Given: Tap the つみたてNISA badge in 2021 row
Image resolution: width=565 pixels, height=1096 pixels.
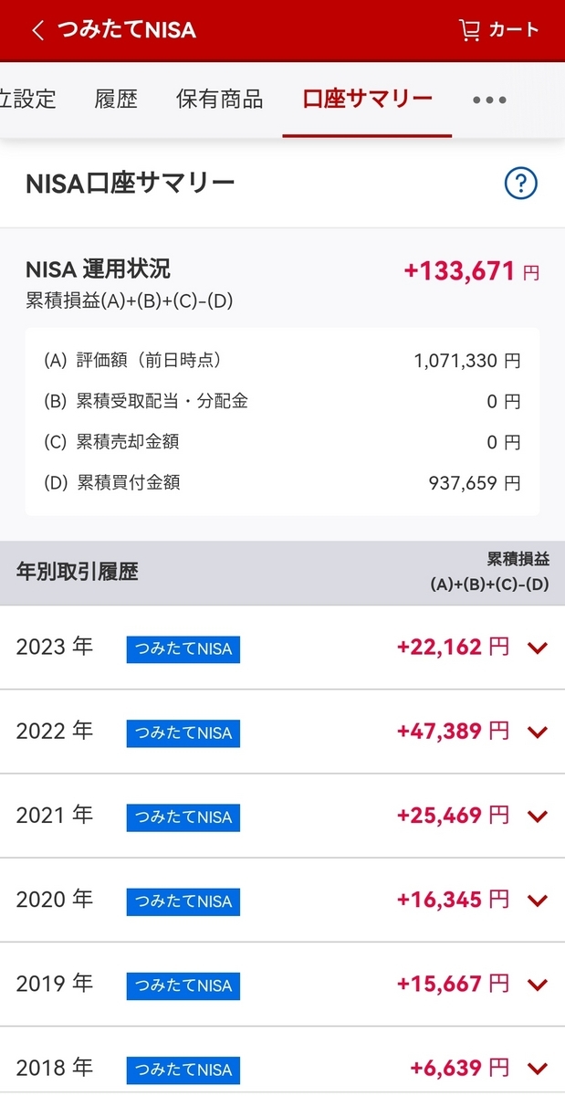Looking at the screenshot, I should pyautogui.click(x=183, y=817).
